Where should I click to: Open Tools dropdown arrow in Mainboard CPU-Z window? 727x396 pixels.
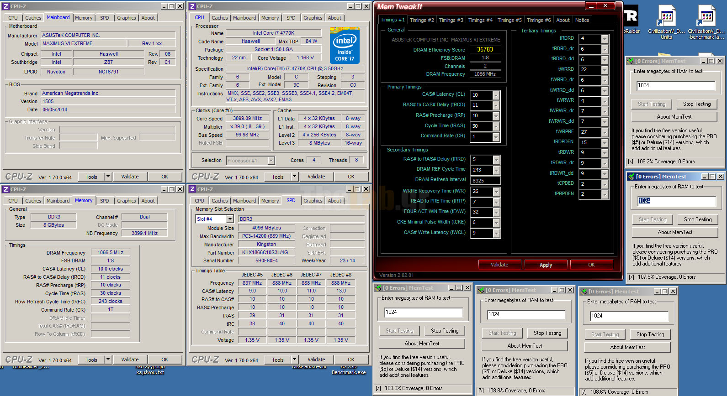(x=108, y=177)
